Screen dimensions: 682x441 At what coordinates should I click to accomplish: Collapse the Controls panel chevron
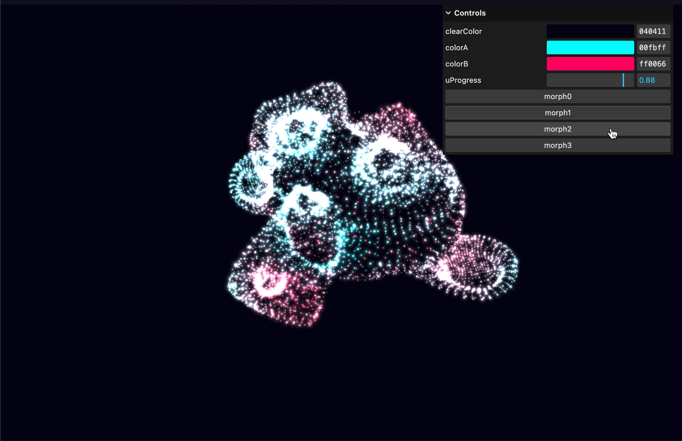click(448, 13)
